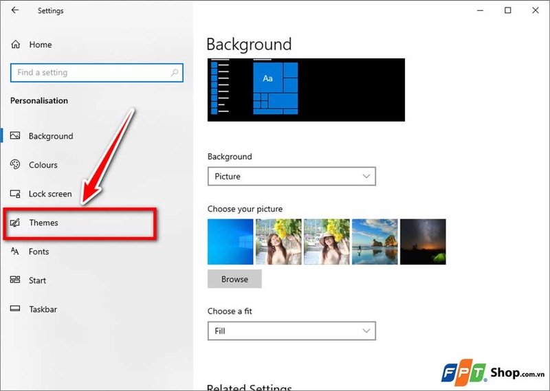This screenshot has height=391, width=550.
Task: Go back with the Settings back arrow
Action: tap(14, 10)
